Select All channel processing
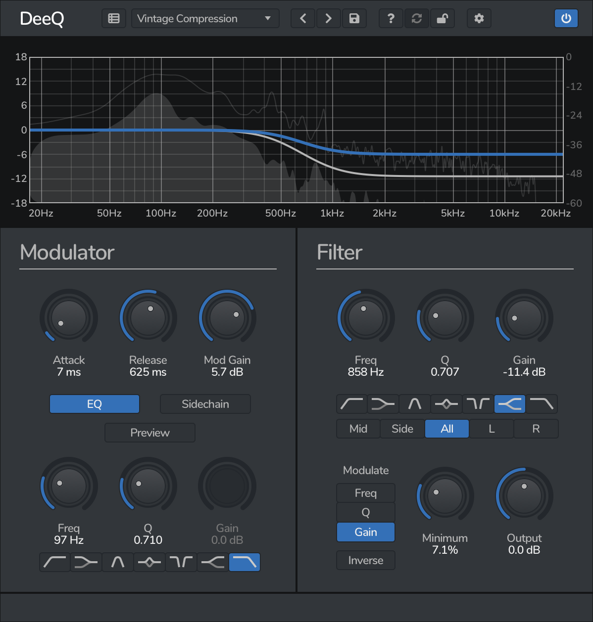The image size is (593, 622). 447,429
